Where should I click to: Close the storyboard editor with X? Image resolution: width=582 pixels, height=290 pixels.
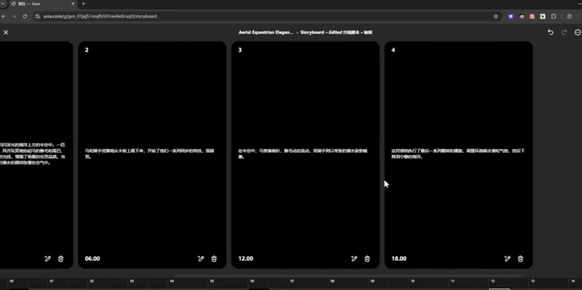(6, 32)
